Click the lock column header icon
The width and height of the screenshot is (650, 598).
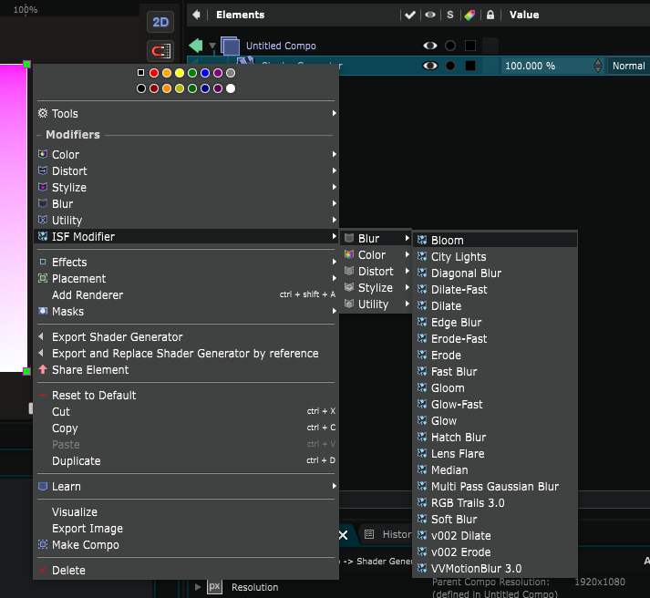[490, 15]
